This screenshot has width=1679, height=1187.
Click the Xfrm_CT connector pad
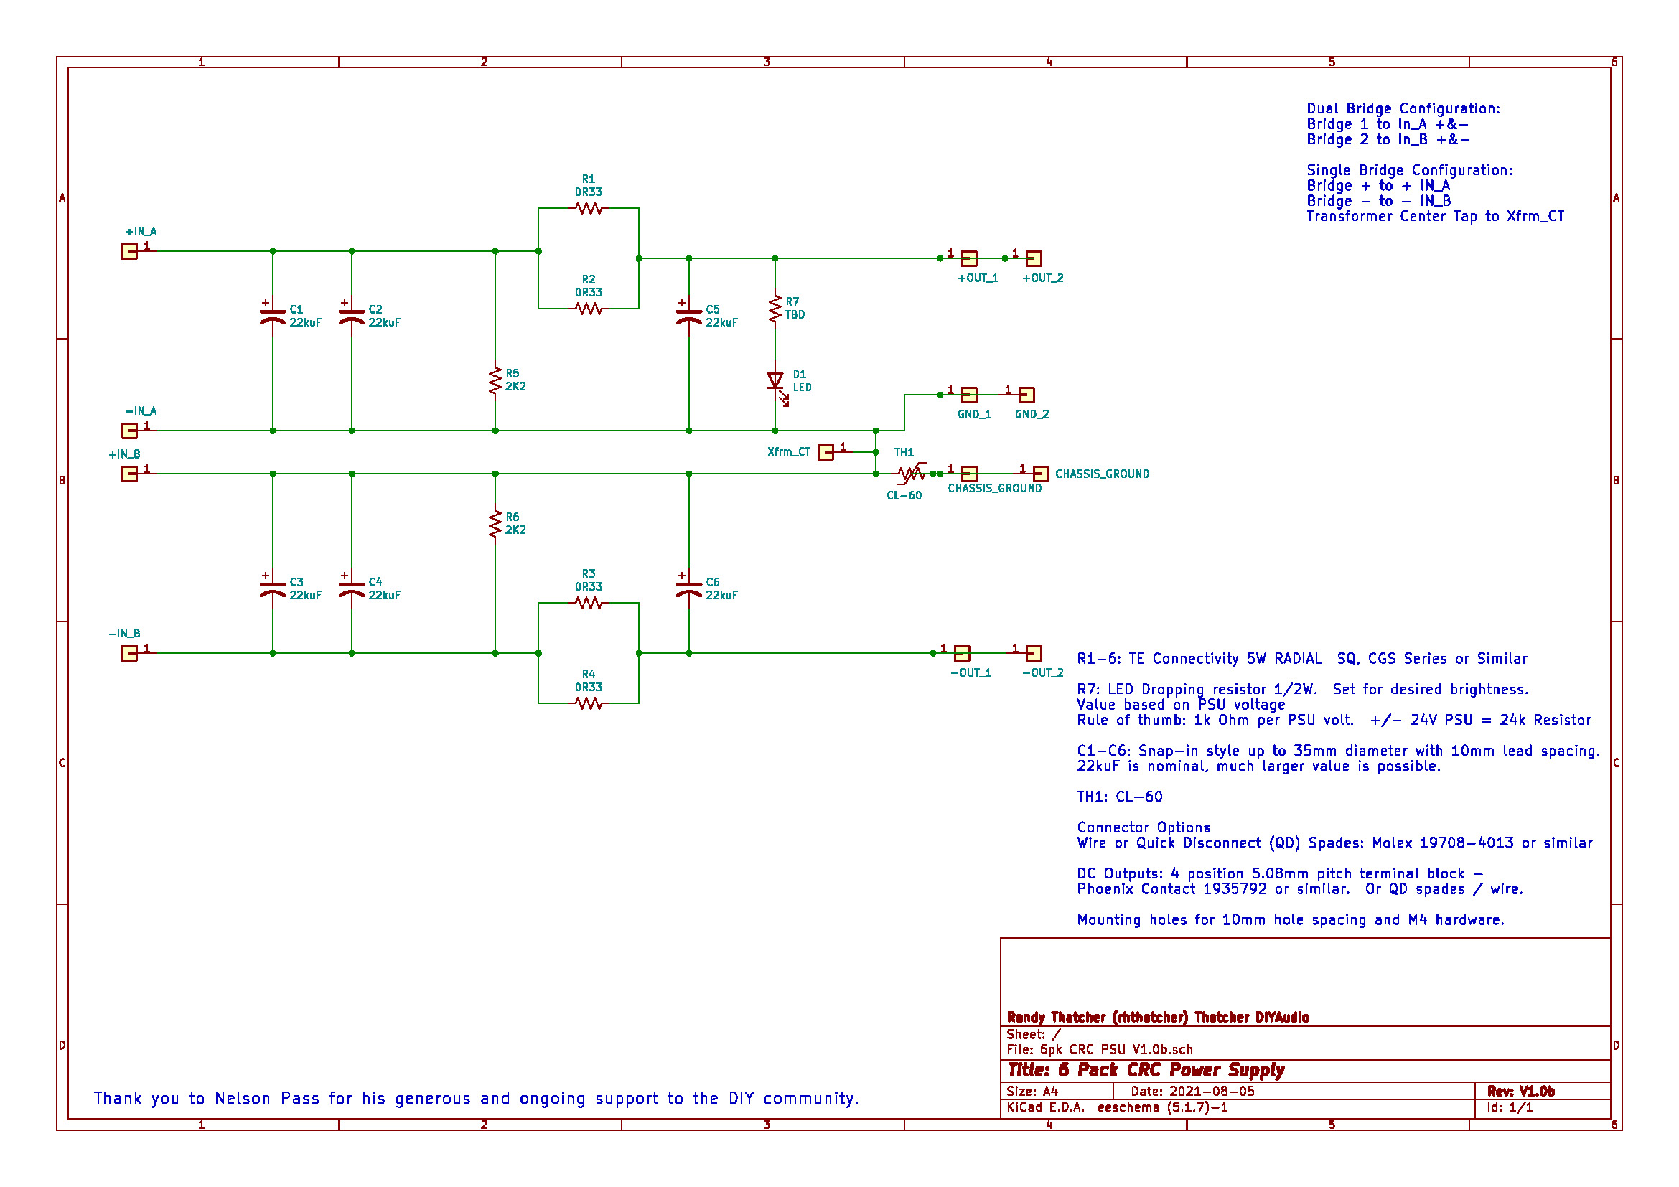pyautogui.click(x=826, y=452)
